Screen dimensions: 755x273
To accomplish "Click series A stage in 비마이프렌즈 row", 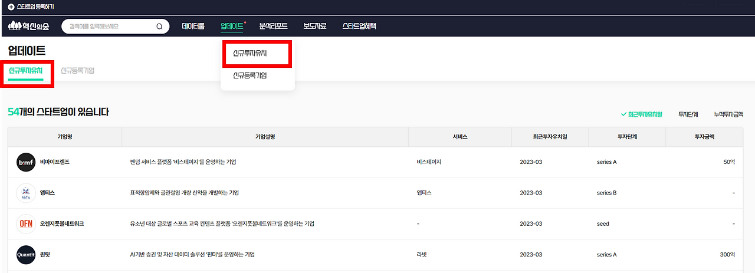I will [606, 162].
